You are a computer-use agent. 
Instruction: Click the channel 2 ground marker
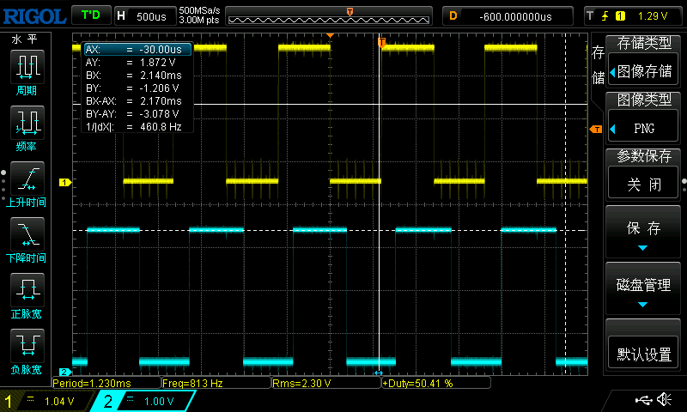coord(65,372)
